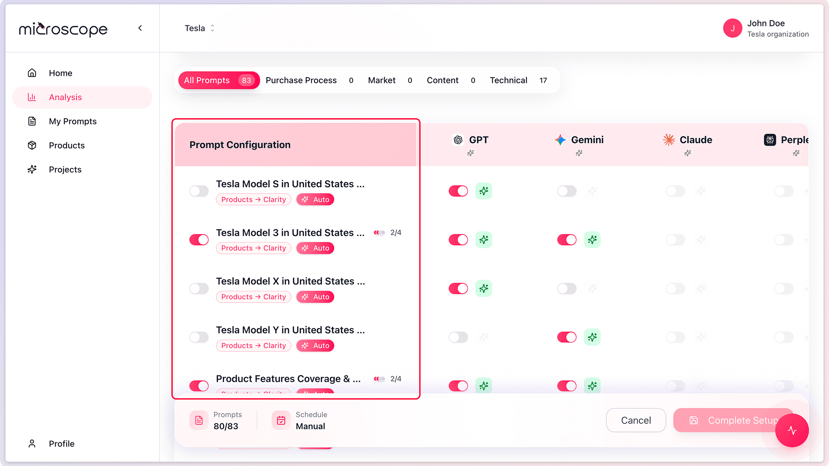Click the Claude column header icon
This screenshot has width=829, height=466.
pos(668,139)
